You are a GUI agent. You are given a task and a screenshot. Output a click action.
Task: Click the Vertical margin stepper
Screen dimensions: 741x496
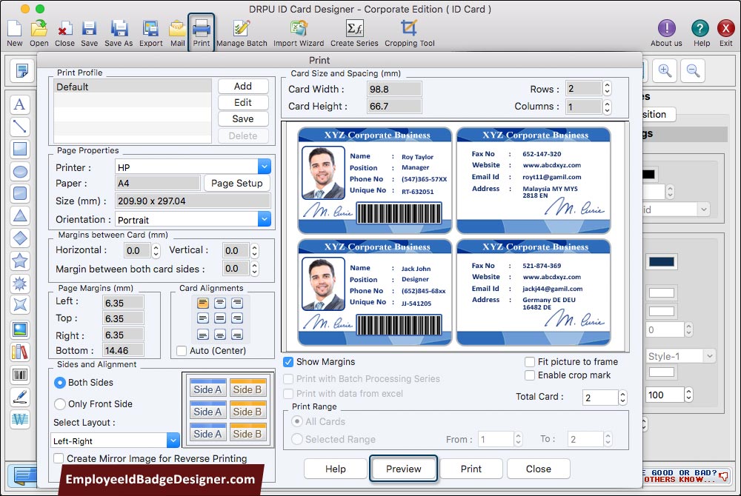[x=255, y=251]
